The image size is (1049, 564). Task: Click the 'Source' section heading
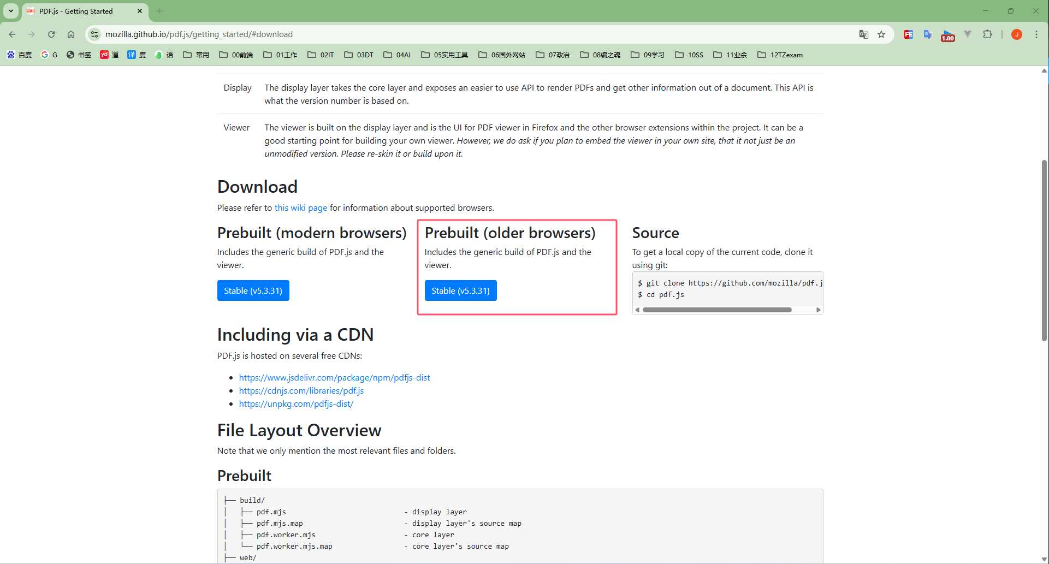click(655, 233)
